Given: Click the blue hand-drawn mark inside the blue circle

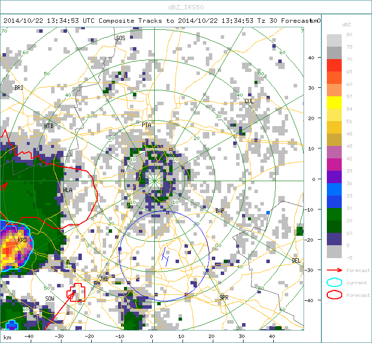Looking at the screenshot, I should click(x=165, y=257).
